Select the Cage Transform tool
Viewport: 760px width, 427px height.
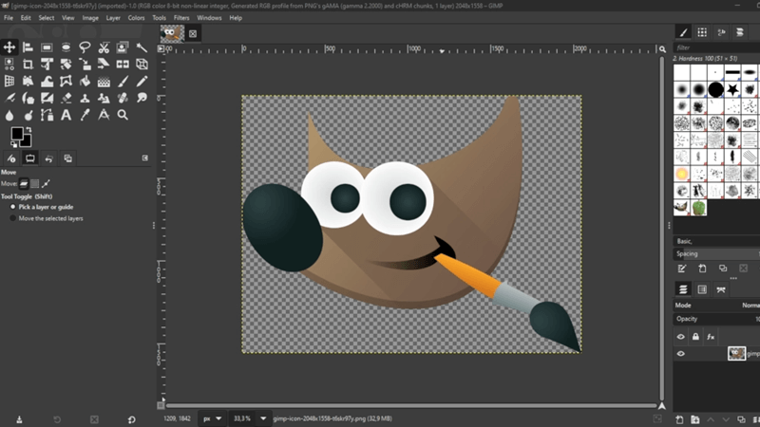66,81
